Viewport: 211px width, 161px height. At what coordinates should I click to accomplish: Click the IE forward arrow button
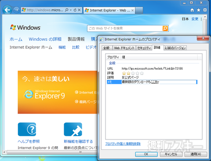click(16, 10)
